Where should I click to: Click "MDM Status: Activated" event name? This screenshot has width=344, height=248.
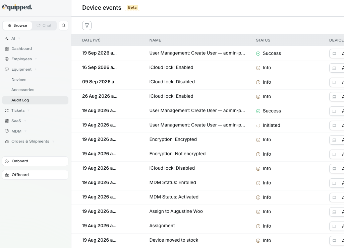(x=174, y=197)
